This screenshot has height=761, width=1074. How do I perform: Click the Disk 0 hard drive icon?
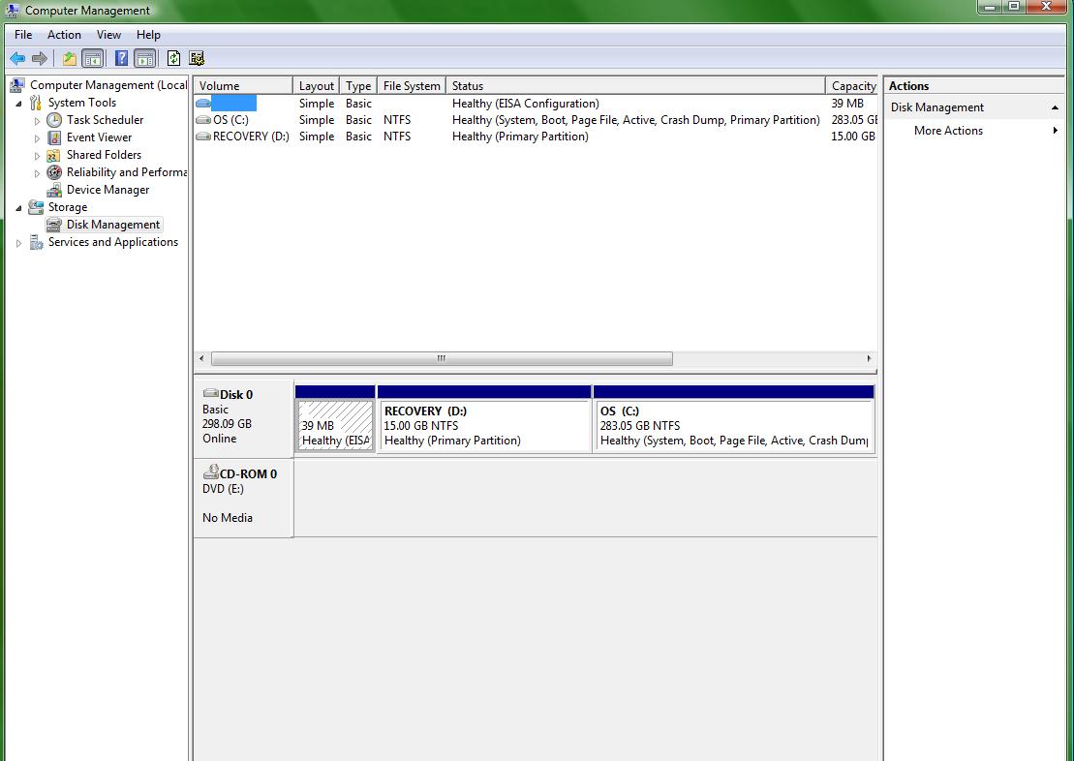pos(211,393)
